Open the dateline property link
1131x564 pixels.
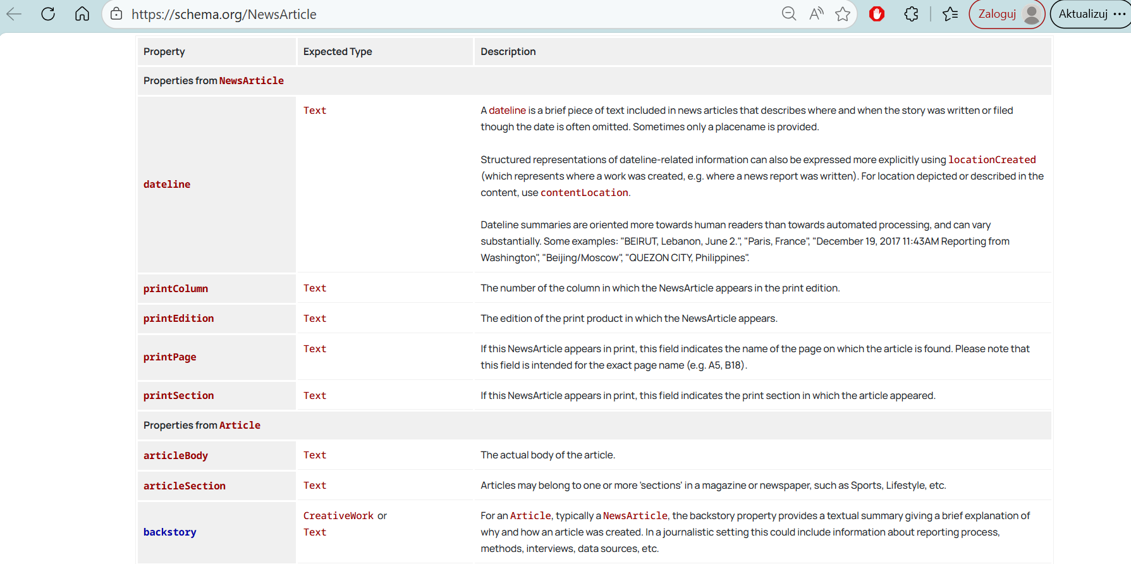[x=167, y=184]
